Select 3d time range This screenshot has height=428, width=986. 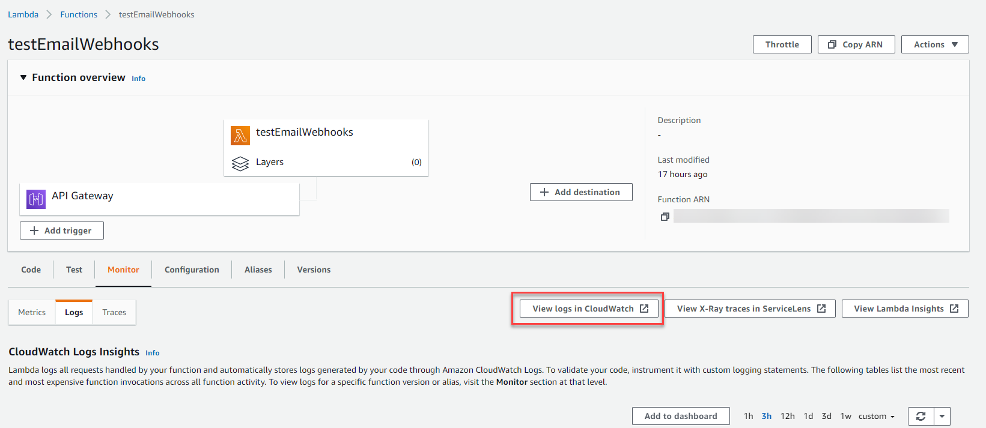(x=827, y=416)
